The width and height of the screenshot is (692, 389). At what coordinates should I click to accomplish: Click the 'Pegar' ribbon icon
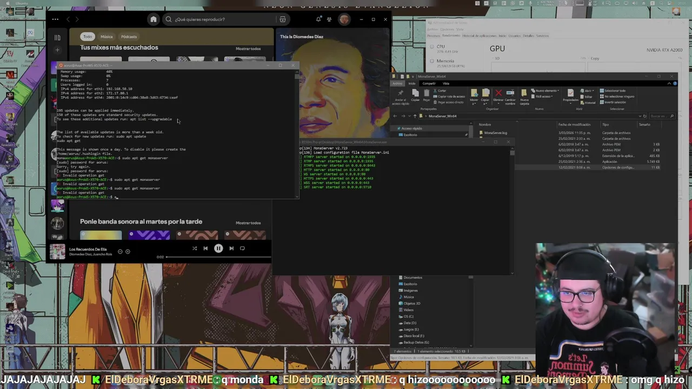click(427, 95)
